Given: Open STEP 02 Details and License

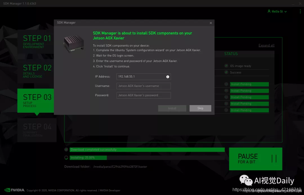Looking at the screenshot, I should (36, 71).
